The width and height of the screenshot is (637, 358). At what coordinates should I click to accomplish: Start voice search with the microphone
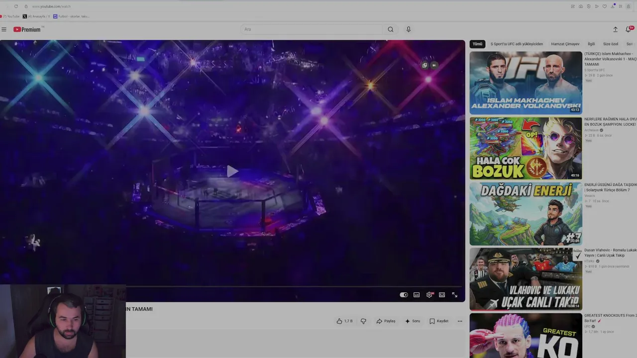(409, 29)
